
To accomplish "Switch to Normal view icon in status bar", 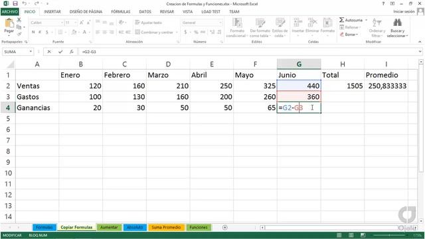I will coord(339,235).
